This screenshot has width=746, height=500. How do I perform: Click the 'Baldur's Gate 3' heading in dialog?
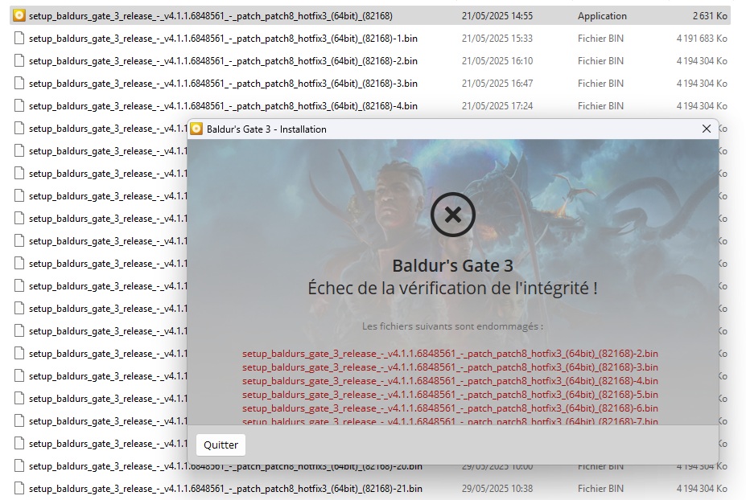coord(452,266)
